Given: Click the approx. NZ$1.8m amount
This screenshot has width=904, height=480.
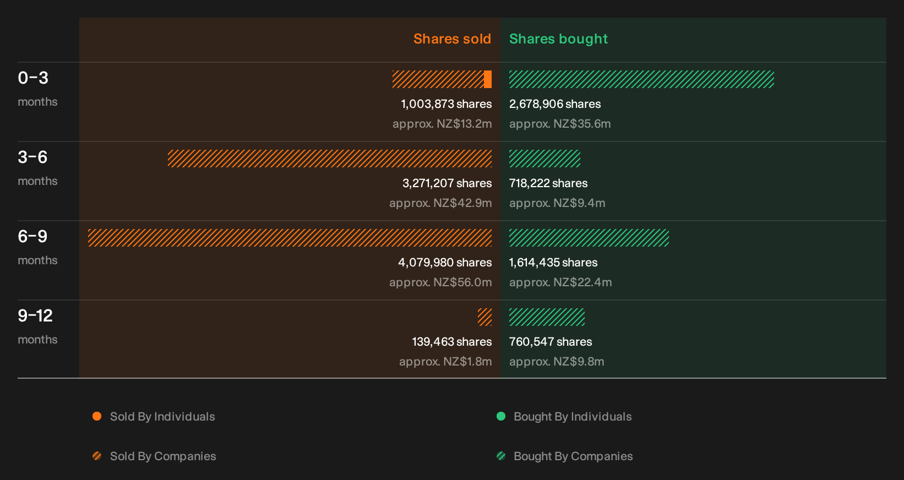Looking at the screenshot, I should click(x=445, y=362).
